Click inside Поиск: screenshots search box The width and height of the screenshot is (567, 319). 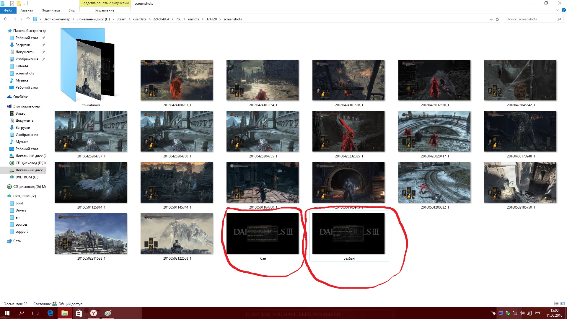(530, 19)
